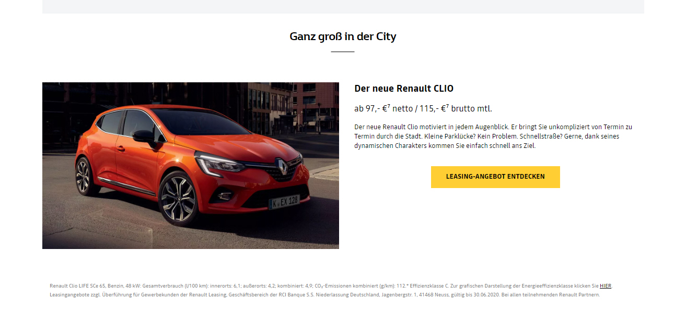Click the orange Renault Clio image
This screenshot has width=674, height=311.
point(191,166)
